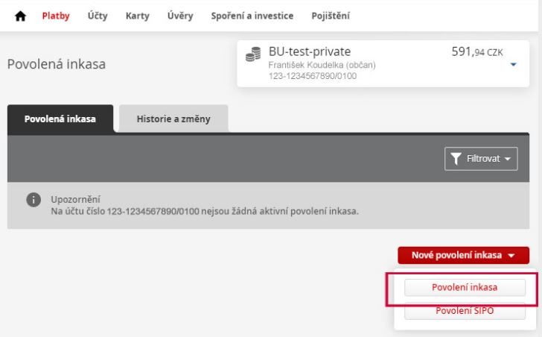Open the Karty menu
The height and width of the screenshot is (337, 542).
point(137,16)
